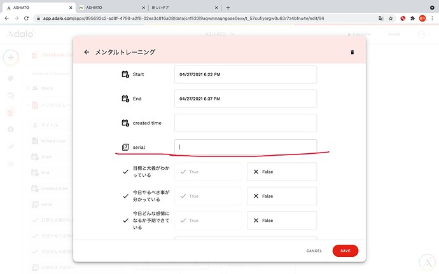Open the ASHIATO app name dropdown
Viewport: 439px width, 274px height.
click(x=219, y=34)
